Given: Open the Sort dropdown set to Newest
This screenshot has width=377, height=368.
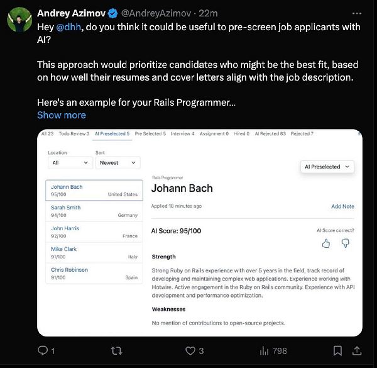Looking at the screenshot, I should [117, 162].
